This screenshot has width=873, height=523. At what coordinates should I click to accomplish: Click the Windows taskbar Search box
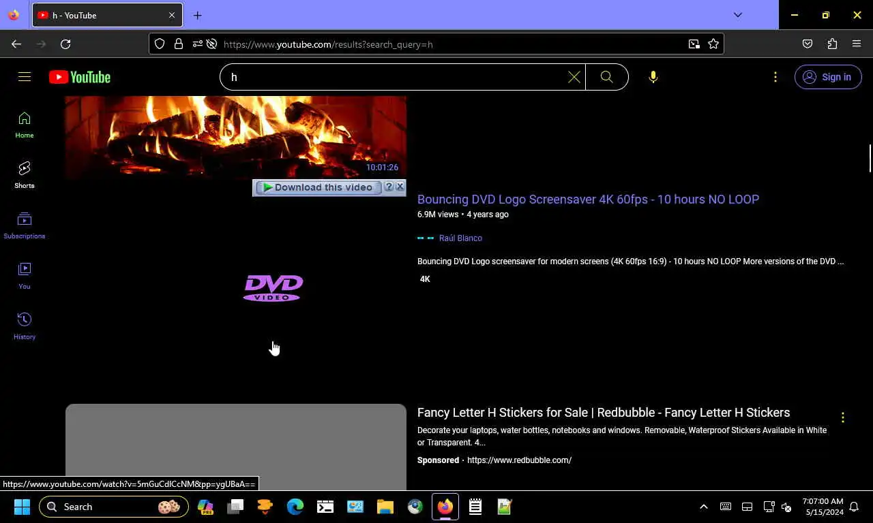point(114,507)
